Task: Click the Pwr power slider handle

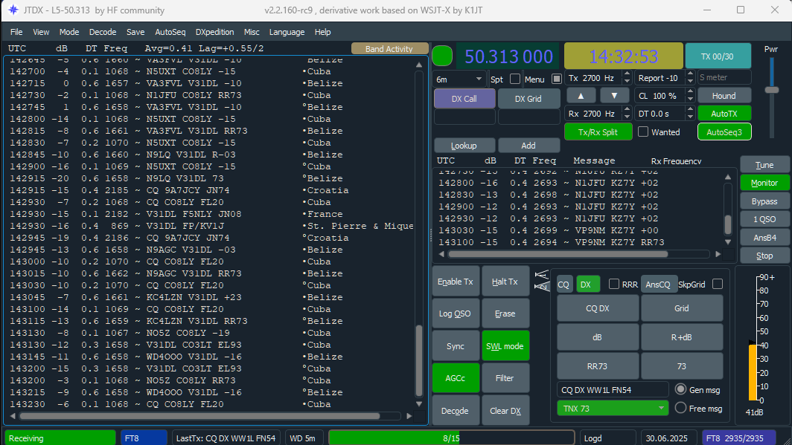Action: tap(771, 90)
